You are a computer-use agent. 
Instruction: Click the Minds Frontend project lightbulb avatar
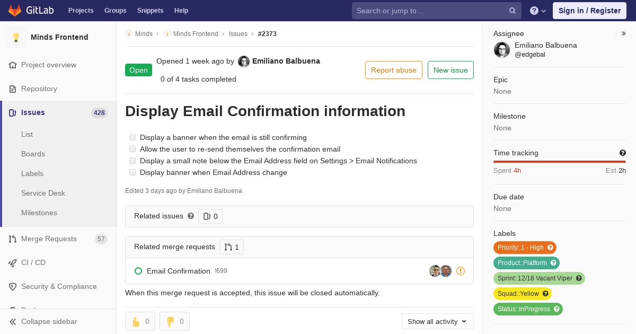(16, 37)
